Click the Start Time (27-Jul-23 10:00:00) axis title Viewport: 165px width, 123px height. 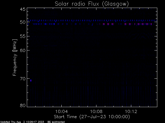pyautogui.click(x=92, y=117)
